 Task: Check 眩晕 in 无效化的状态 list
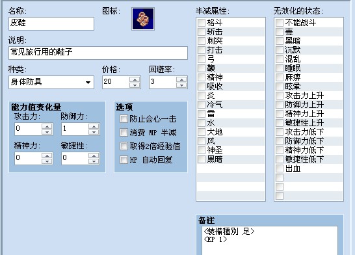(x=280, y=87)
